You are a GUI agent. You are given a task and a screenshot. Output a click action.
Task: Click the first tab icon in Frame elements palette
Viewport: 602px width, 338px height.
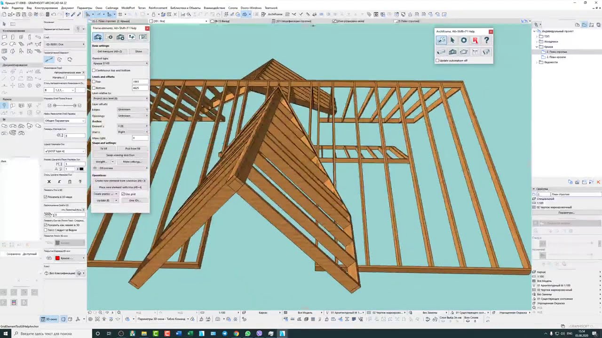pyautogui.click(x=97, y=37)
